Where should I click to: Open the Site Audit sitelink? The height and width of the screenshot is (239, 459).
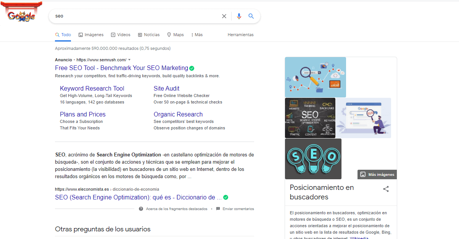pos(166,88)
